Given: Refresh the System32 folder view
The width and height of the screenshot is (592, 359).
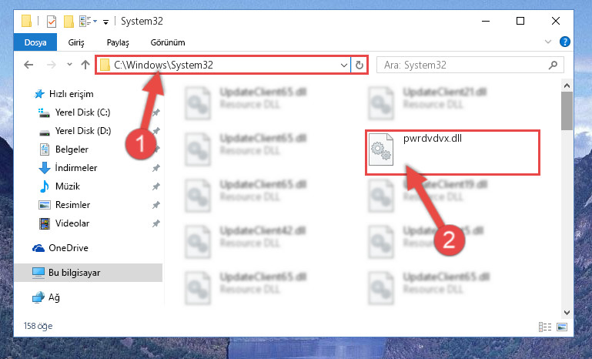Looking at the screenshot, I should pos(359,65).
